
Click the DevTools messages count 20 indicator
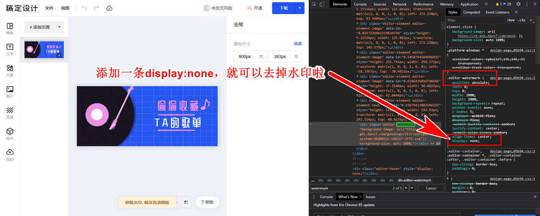(x=507, y=4)
